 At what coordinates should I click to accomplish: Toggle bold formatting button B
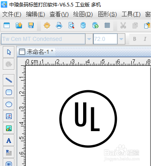135,39
